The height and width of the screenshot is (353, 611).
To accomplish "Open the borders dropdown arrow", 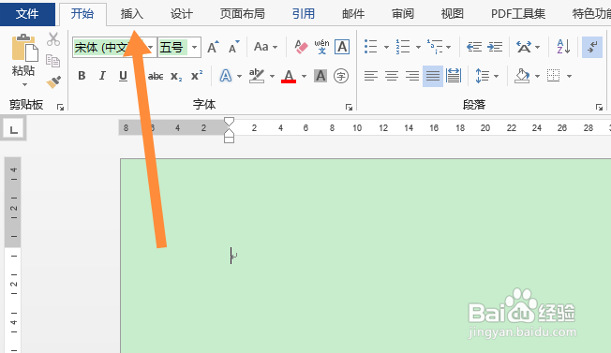I will click(x=569, y=76).
